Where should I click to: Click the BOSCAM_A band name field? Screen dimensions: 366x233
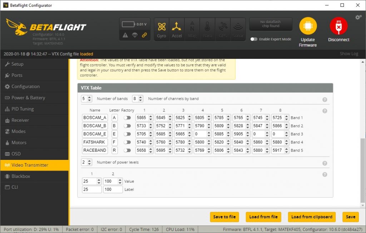(95, 118)
